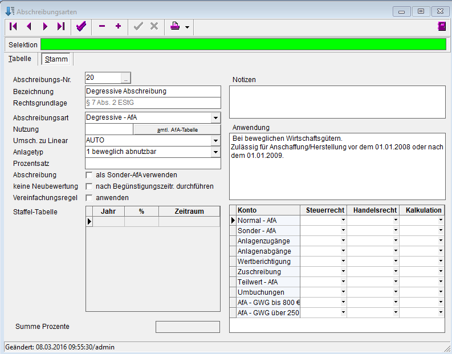Open the Abschreibungsart dropdown
452x354 pixels.
[215, 118]
